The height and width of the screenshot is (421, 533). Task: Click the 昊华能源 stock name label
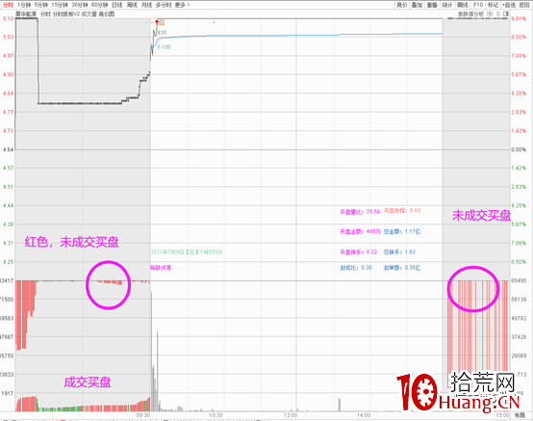(x=26, y=13)
